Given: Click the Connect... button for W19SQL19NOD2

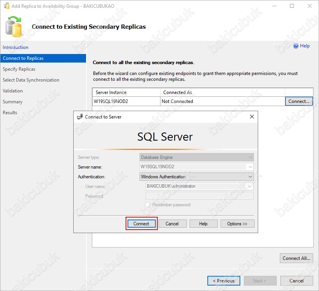Looking at the screenshot, I should (x=299, y=101).
